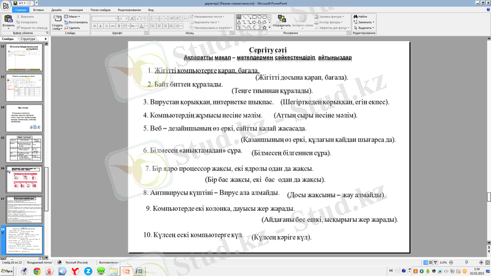This screenshot has height=276, width=491.
Task: Switch to the Вставка (Insert) ribbon tab
Action: 38,10
